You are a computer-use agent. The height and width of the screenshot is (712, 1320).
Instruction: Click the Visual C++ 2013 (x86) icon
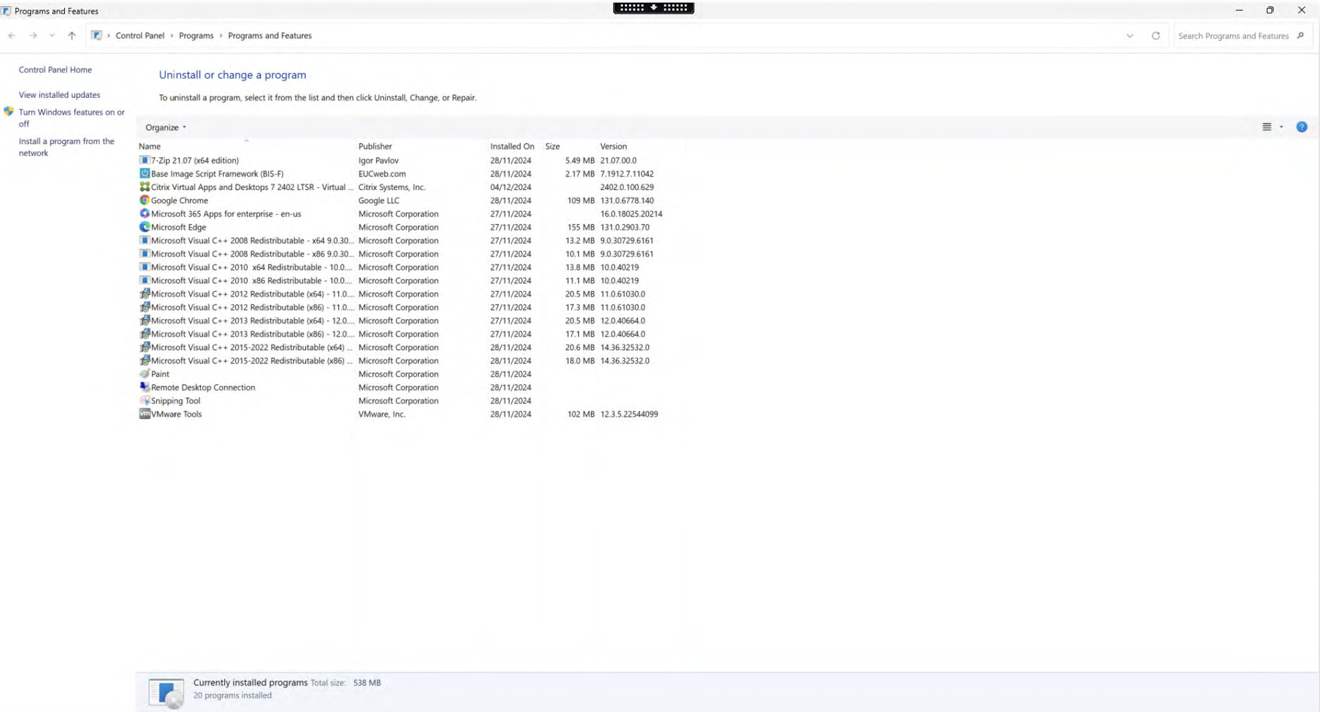pos(145,334)
